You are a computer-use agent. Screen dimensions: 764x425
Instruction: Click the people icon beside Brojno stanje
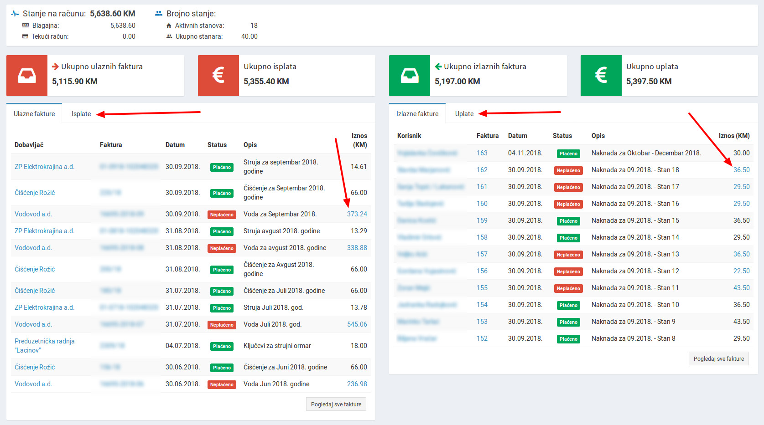[159, 14]
